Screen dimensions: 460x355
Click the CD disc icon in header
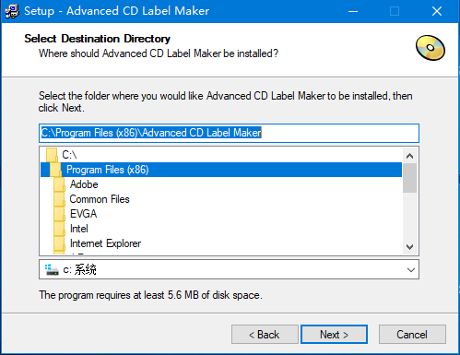point(431,48)
